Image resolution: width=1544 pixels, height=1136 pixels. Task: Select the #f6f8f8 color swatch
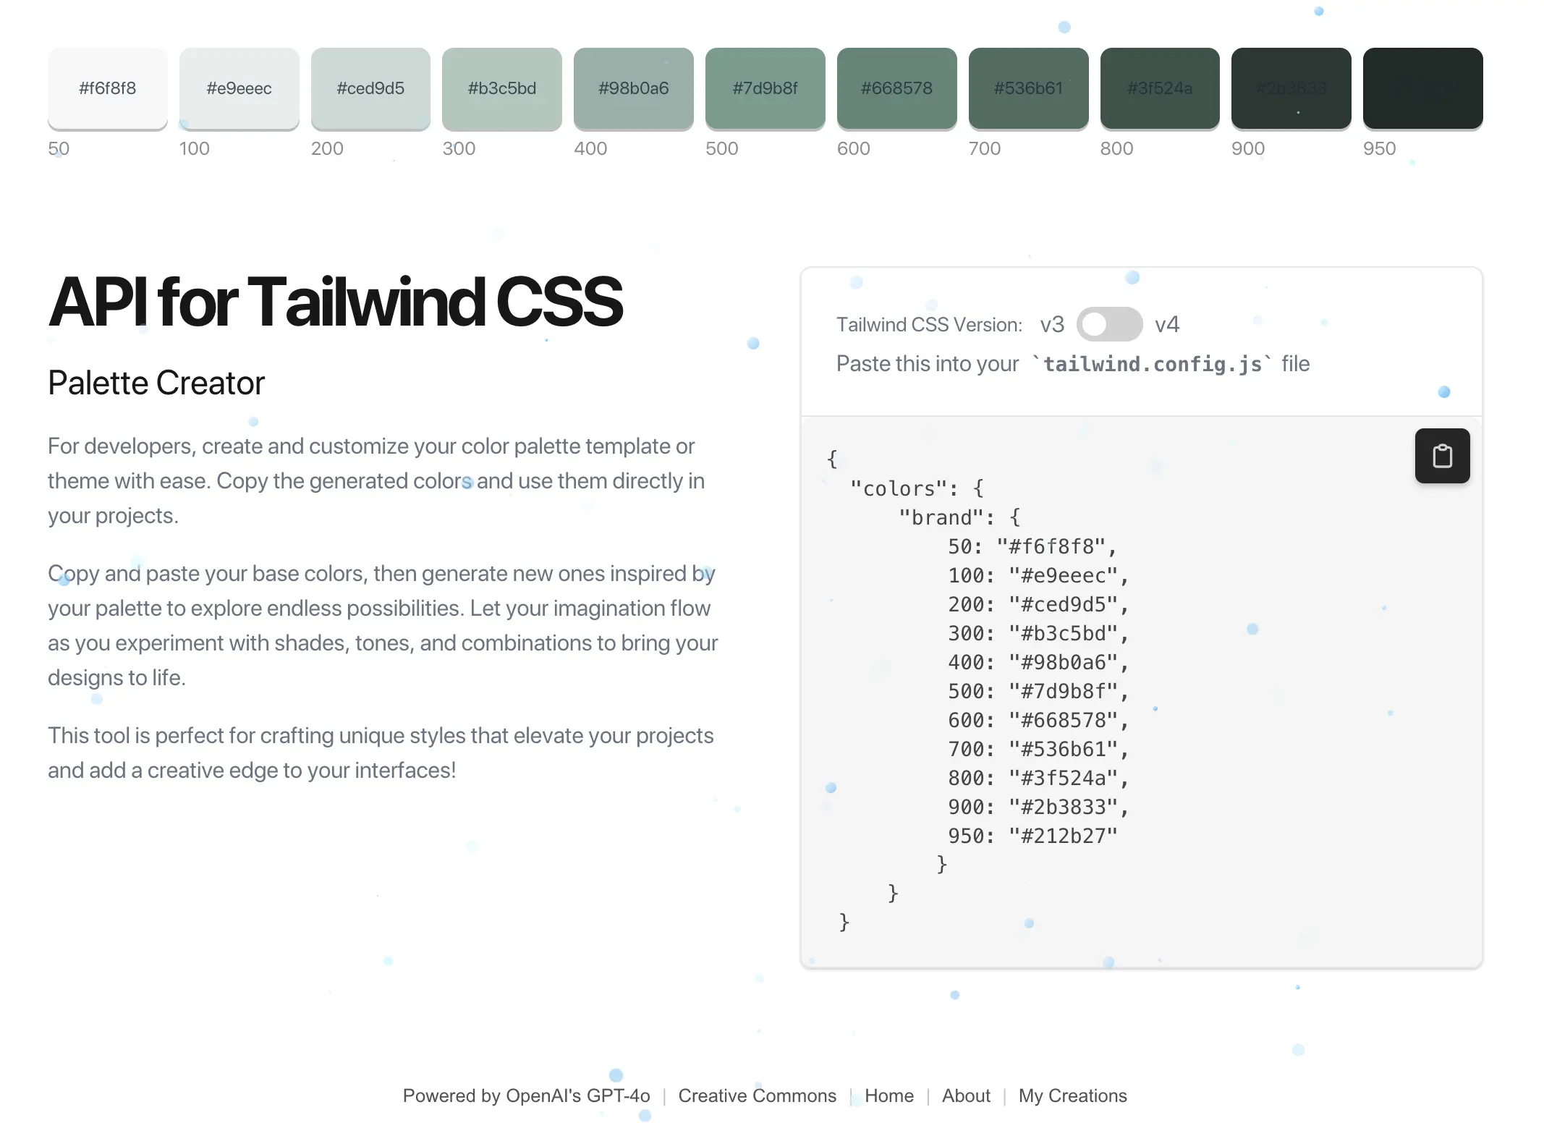click(108, 88)
